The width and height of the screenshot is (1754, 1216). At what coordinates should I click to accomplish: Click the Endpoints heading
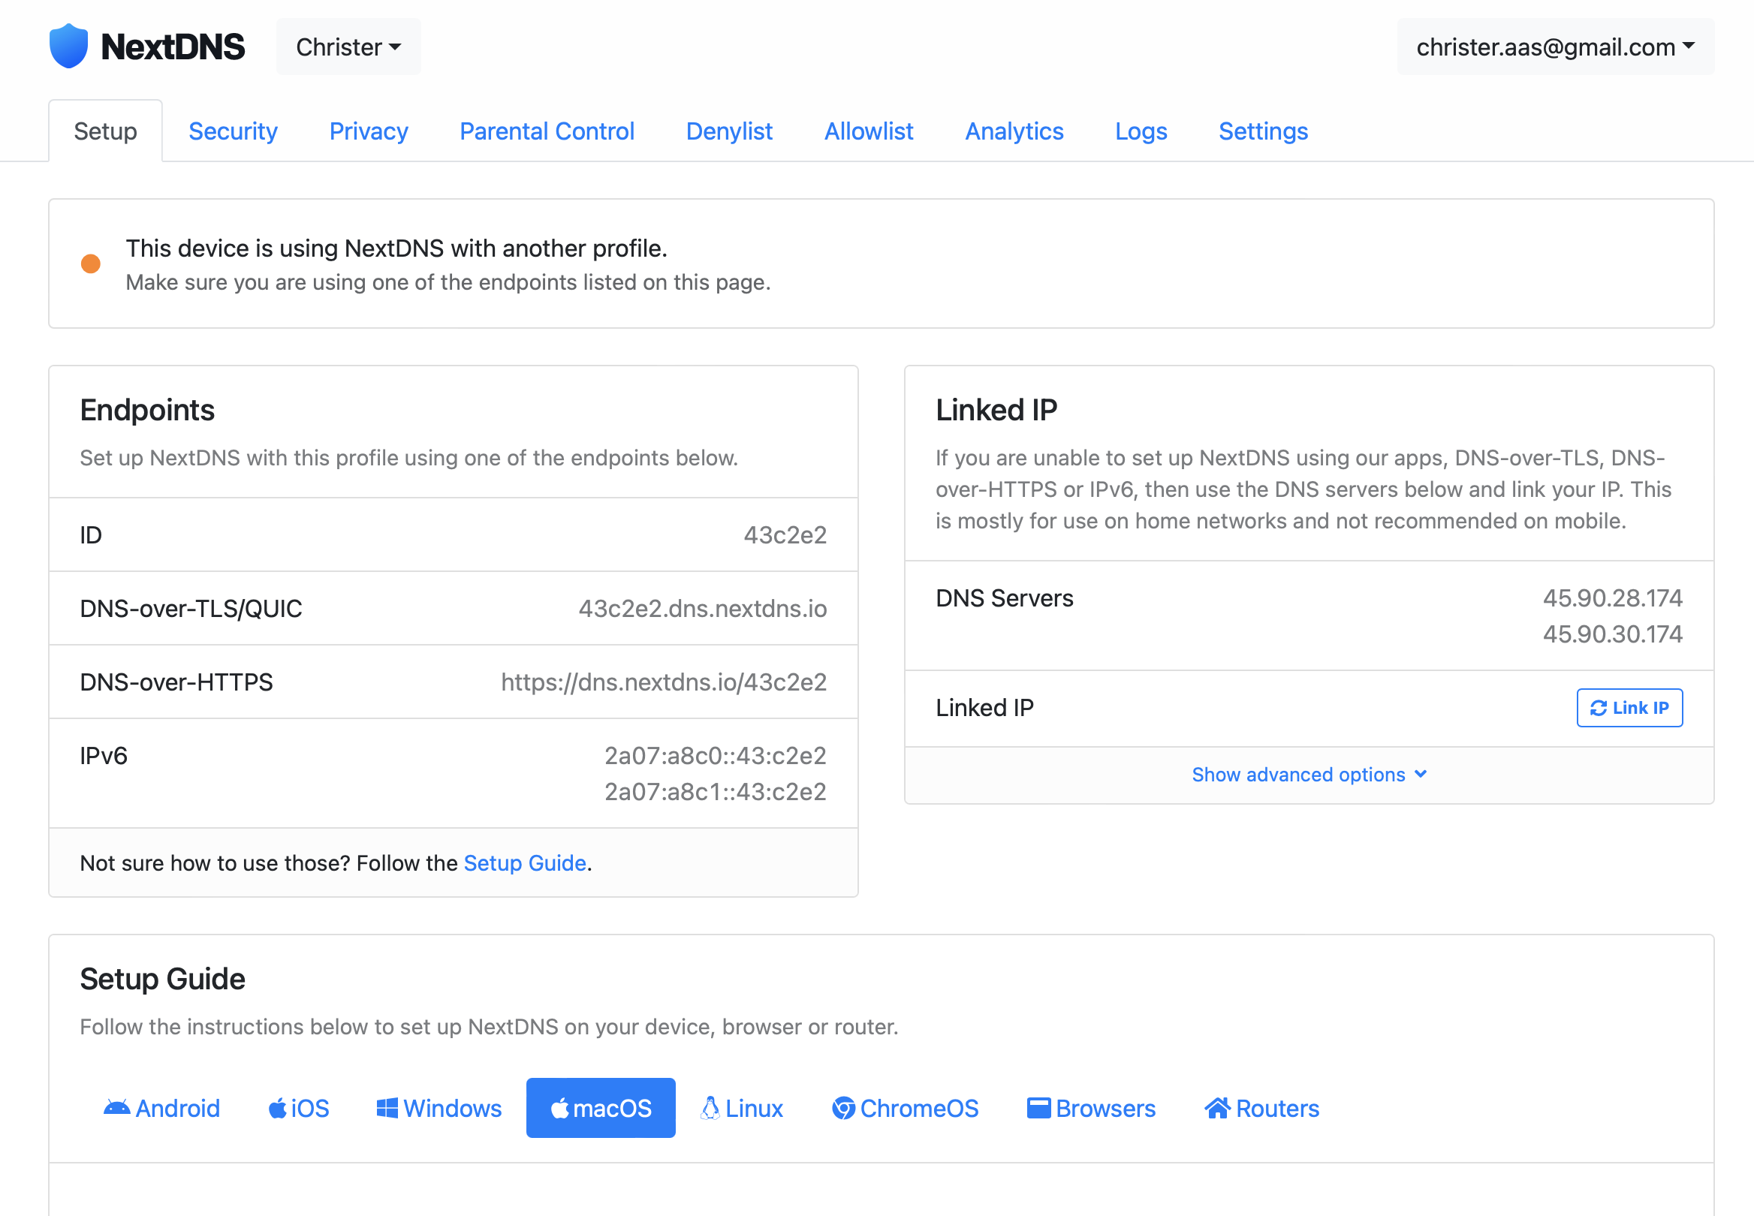click(147, 410)
